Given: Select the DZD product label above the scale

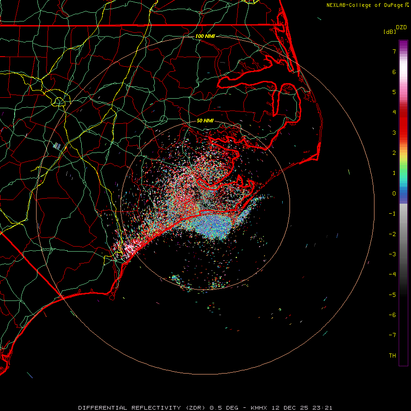Looking at the screenshot, I should [x=401, y=27].
